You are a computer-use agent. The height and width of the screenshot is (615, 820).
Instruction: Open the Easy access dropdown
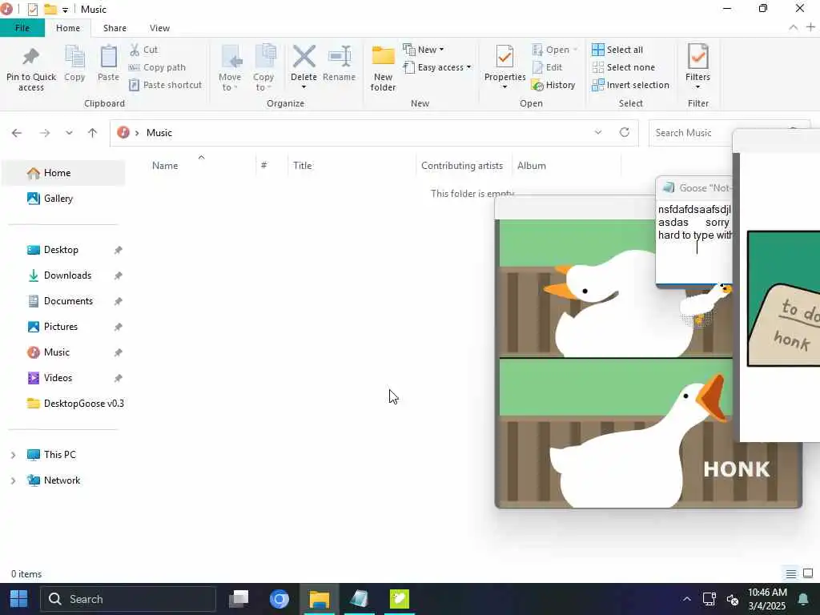pyautogui.click(x=437, y=67)
